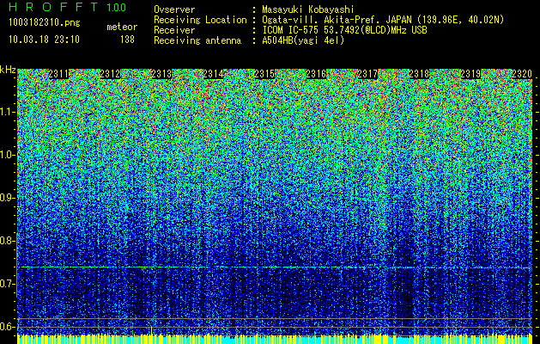The height and width of the screenshot is (344, 540).
Task: Click the kHz axis unit label
Action: 8,70
